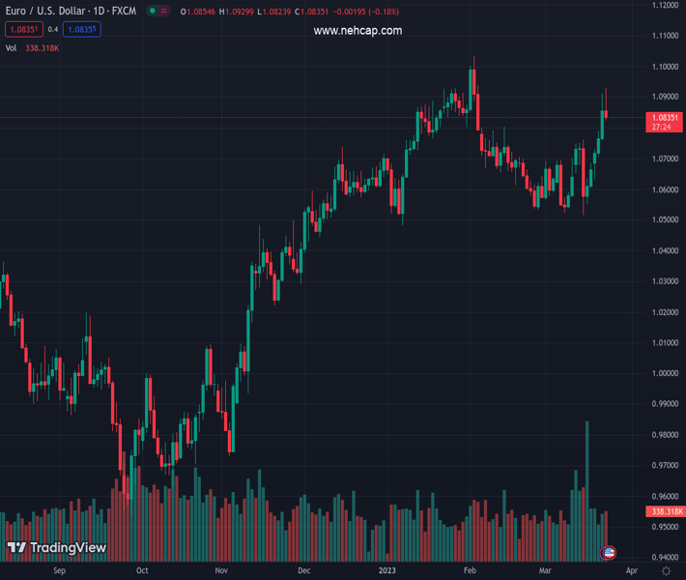Click the www.nehcap.com watermark text
686x580 pixels.
357,31
